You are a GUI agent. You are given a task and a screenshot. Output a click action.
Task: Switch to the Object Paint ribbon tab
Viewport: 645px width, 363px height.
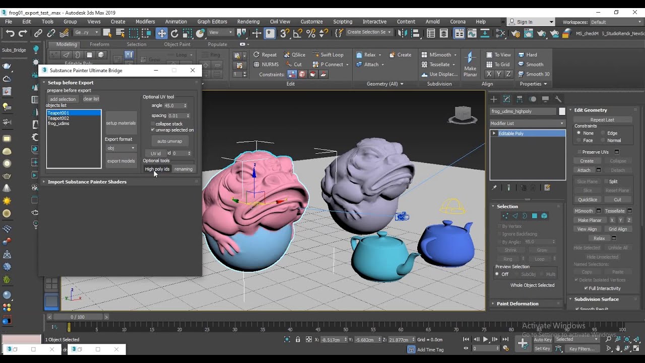pyautogui.click(x=177, y=44)
